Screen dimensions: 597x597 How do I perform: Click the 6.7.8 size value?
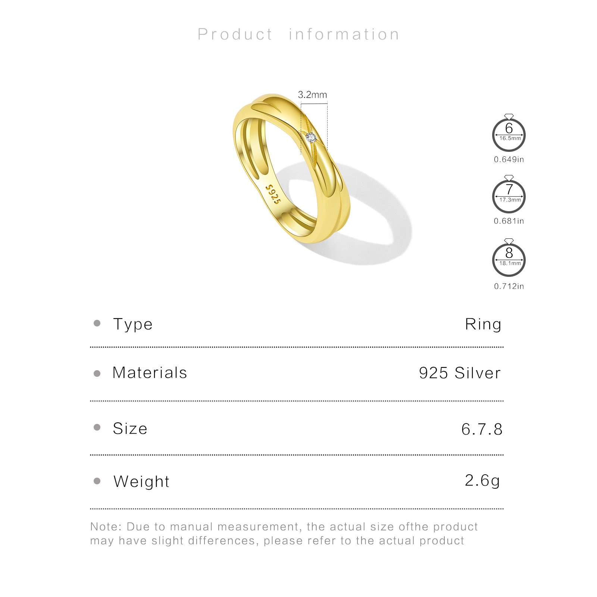(482, 429)
